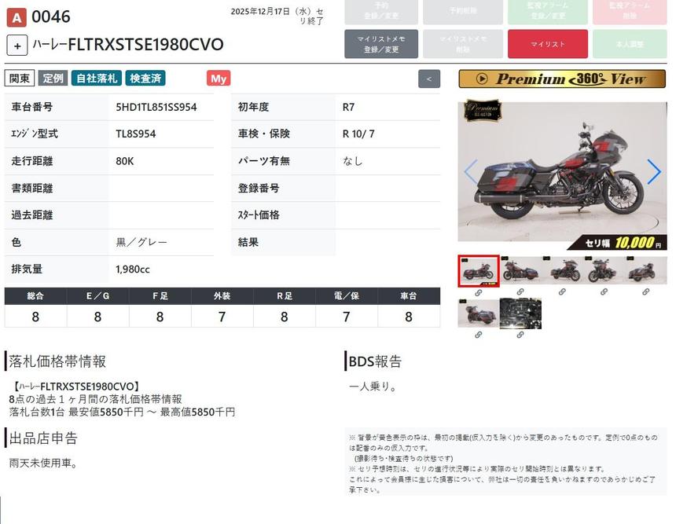Click link icon under the engine thumbnail
This screenshot has width=676, height=524.
(520, 335)
